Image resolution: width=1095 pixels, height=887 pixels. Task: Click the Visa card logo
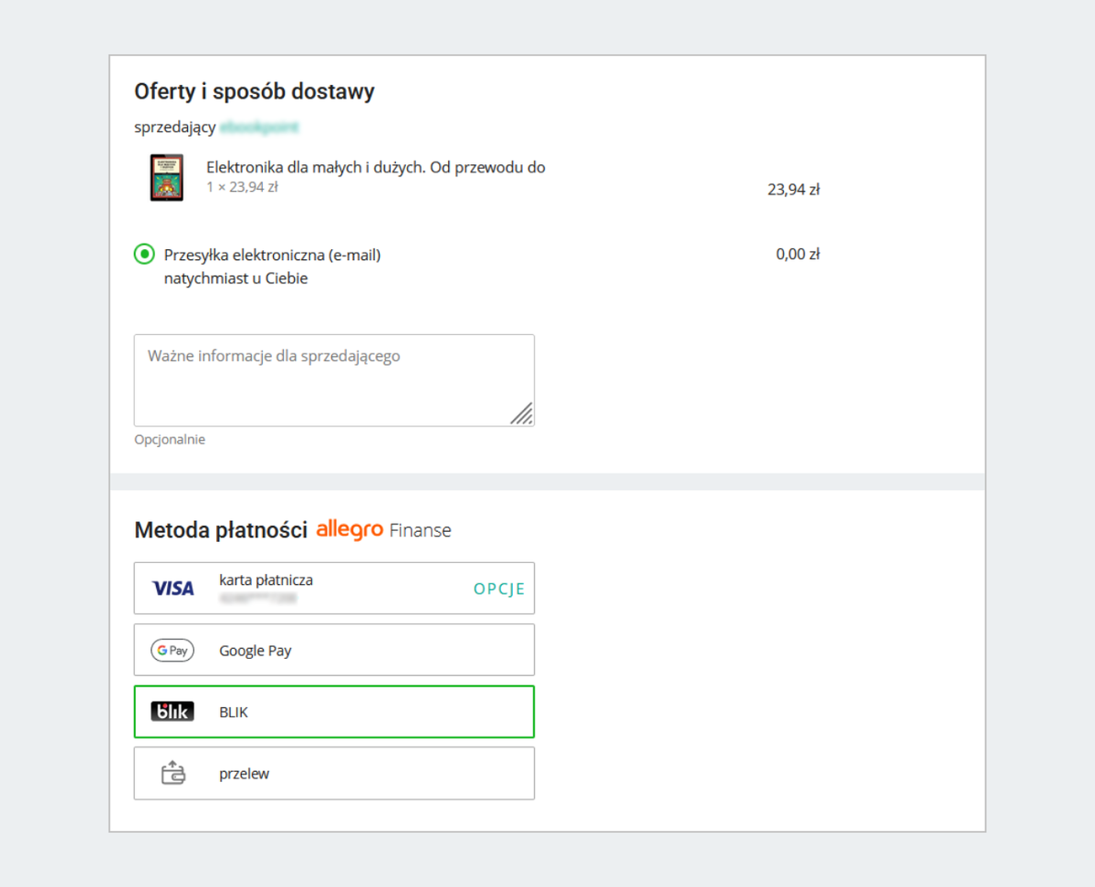[172, 589]
